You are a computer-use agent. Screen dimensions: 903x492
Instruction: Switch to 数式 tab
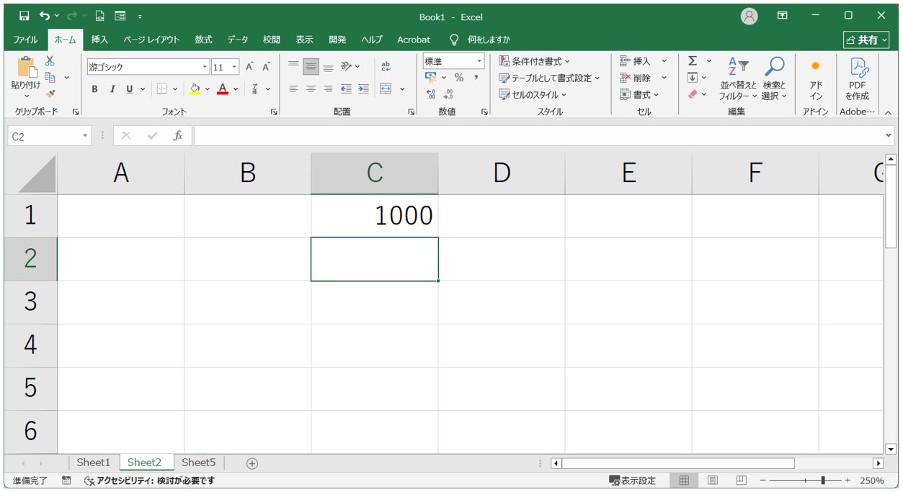(204, 40)
